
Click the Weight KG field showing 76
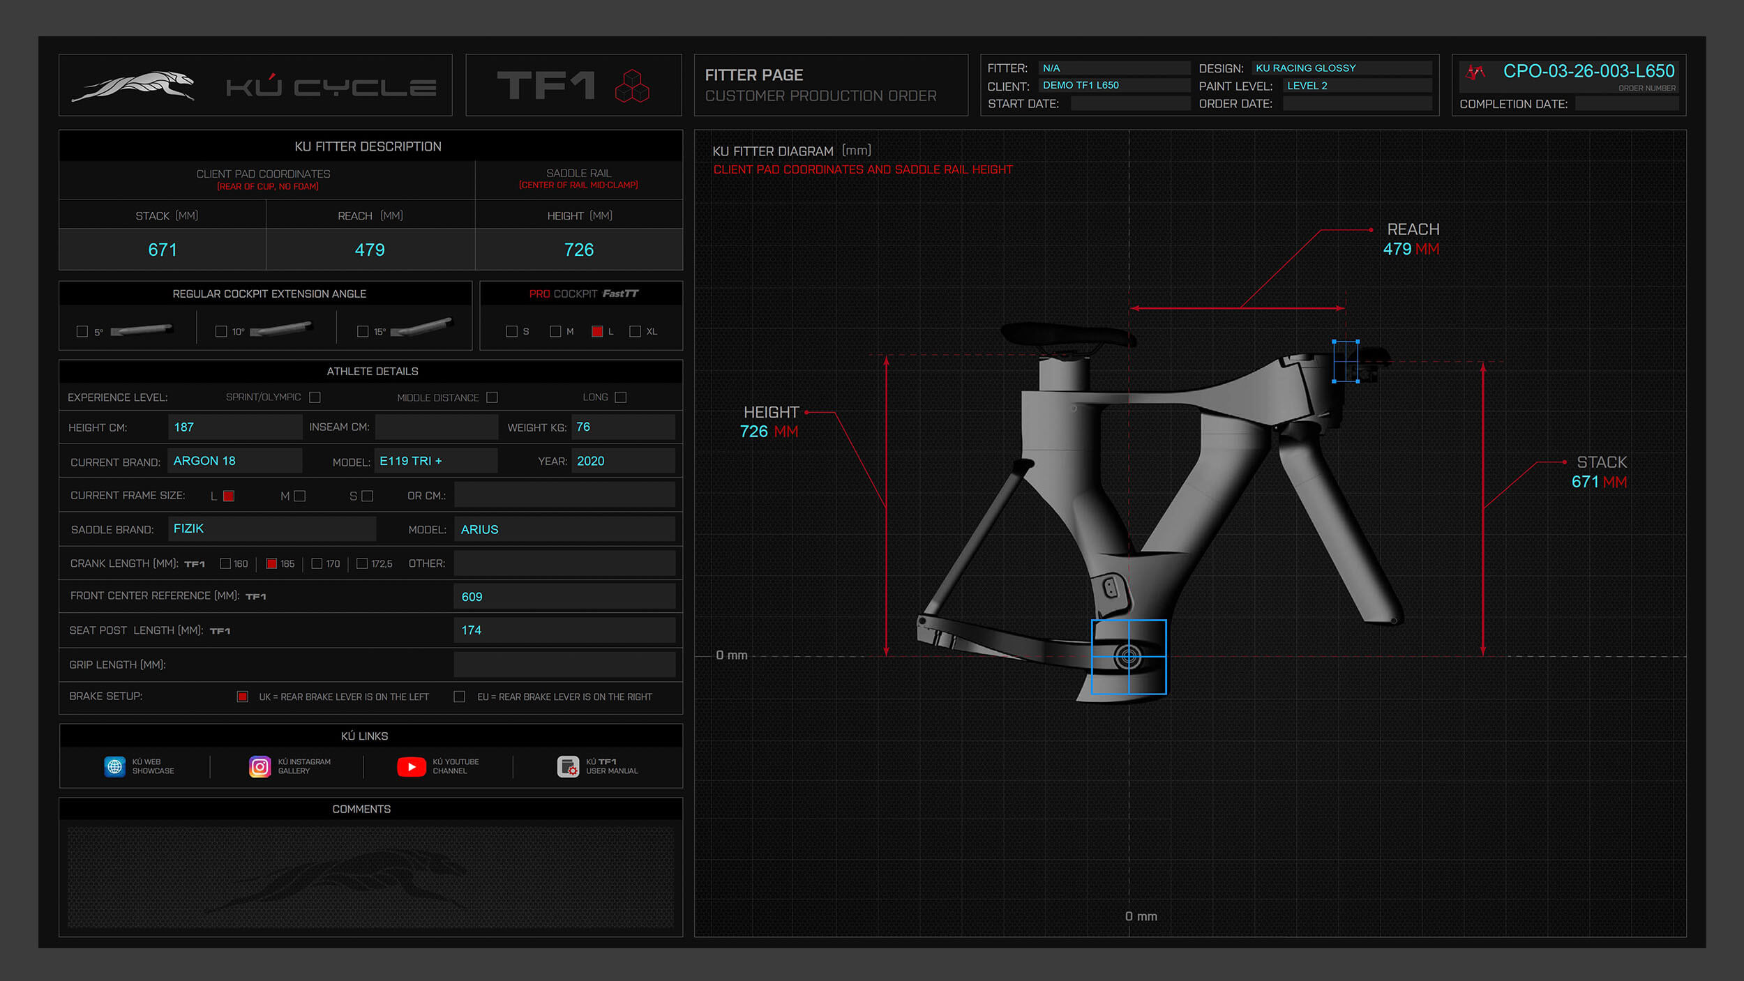point(623,427)
